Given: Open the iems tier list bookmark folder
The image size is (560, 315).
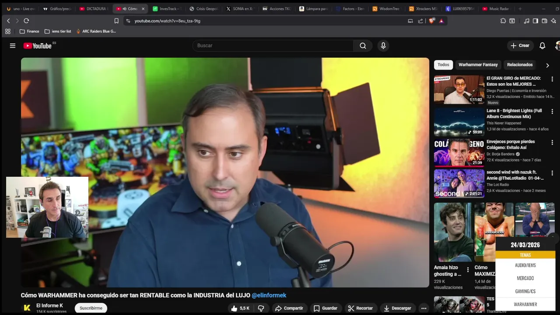Looking at the screenshot, I should [58, 31].
